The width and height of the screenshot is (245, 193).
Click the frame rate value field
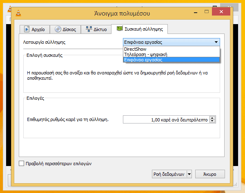click(x=167, y=119)
